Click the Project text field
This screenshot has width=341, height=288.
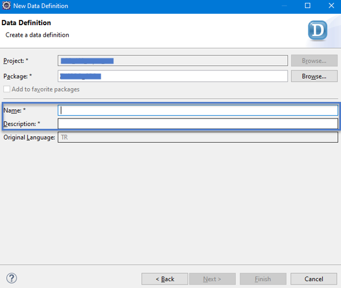173,61
